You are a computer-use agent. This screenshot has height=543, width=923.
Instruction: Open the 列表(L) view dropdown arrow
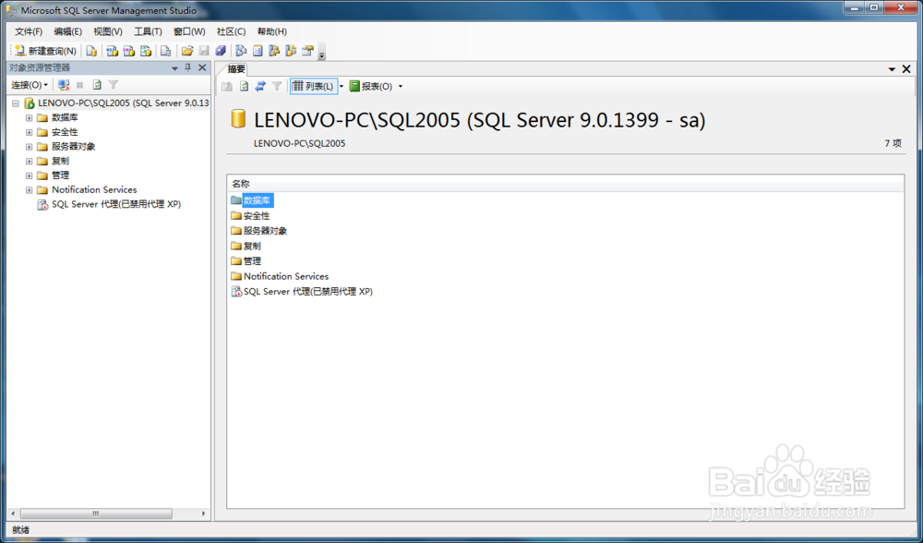(342, 86)
